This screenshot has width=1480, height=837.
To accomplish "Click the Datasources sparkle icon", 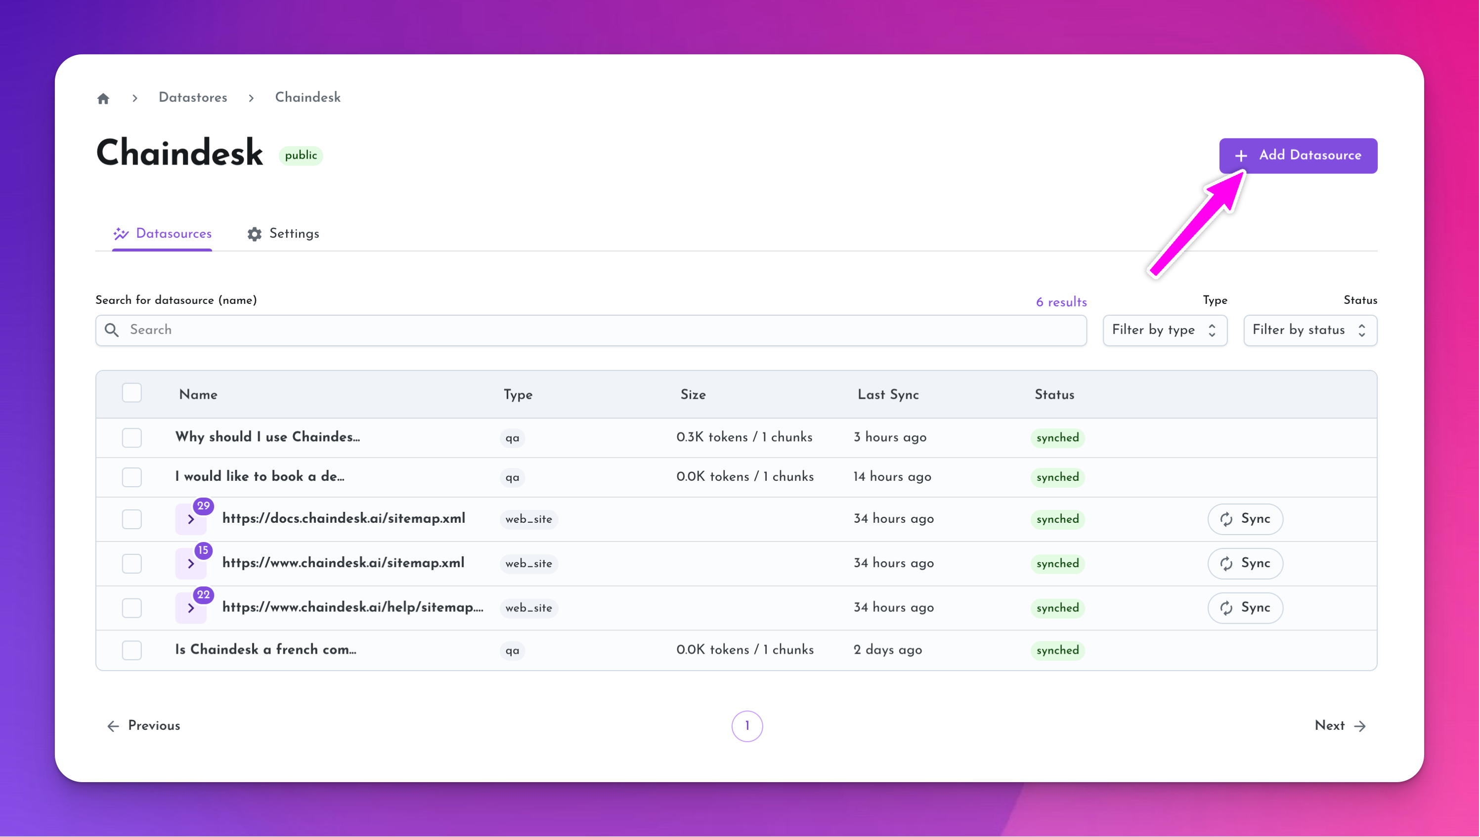I will coord(121,234).
